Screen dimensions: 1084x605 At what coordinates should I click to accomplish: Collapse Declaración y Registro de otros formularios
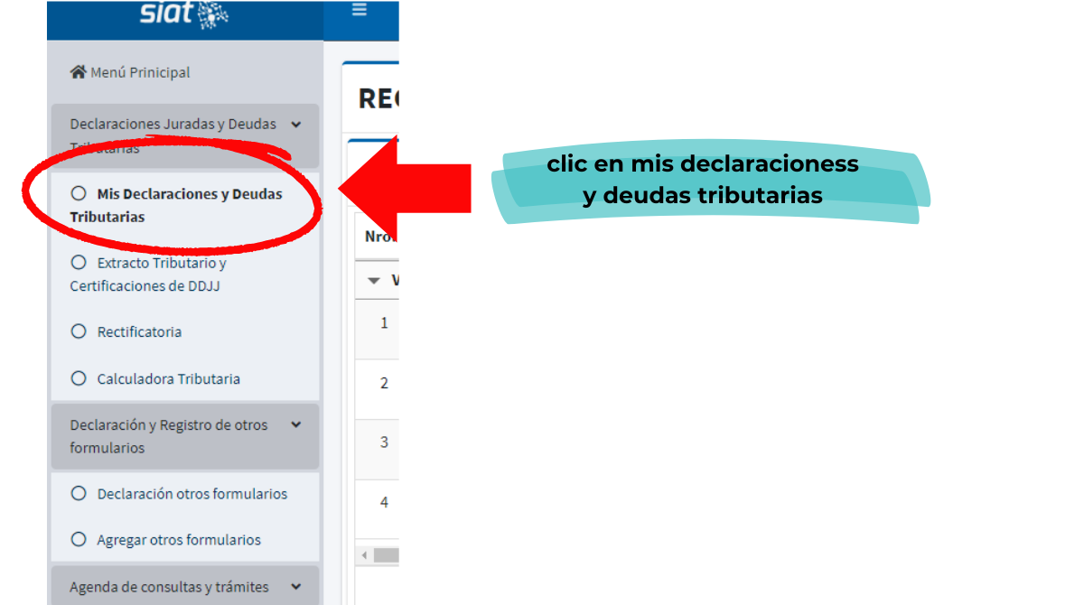click(x=185, y=436)
